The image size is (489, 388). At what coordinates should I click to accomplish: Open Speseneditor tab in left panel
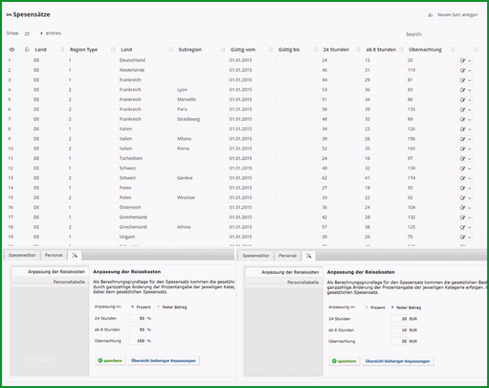coord(22,255)
